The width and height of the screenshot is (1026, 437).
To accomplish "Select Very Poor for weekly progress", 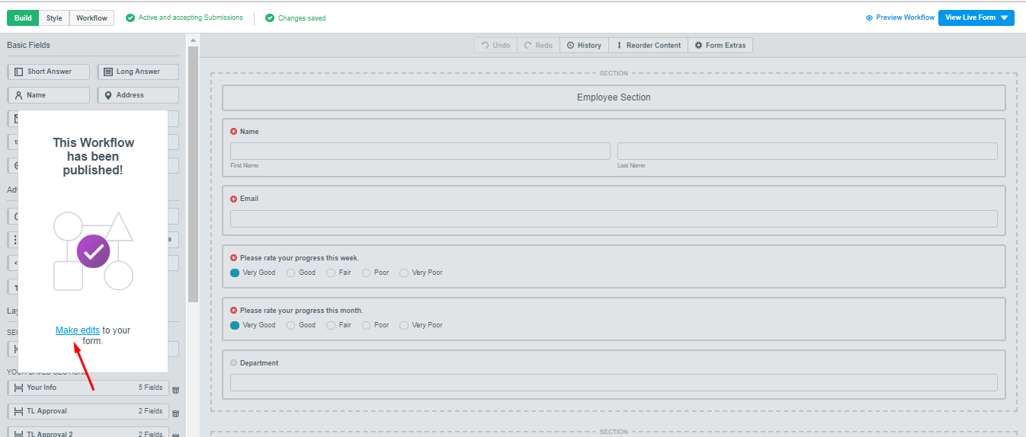I will pyautogui.click(x=404, y=273).
